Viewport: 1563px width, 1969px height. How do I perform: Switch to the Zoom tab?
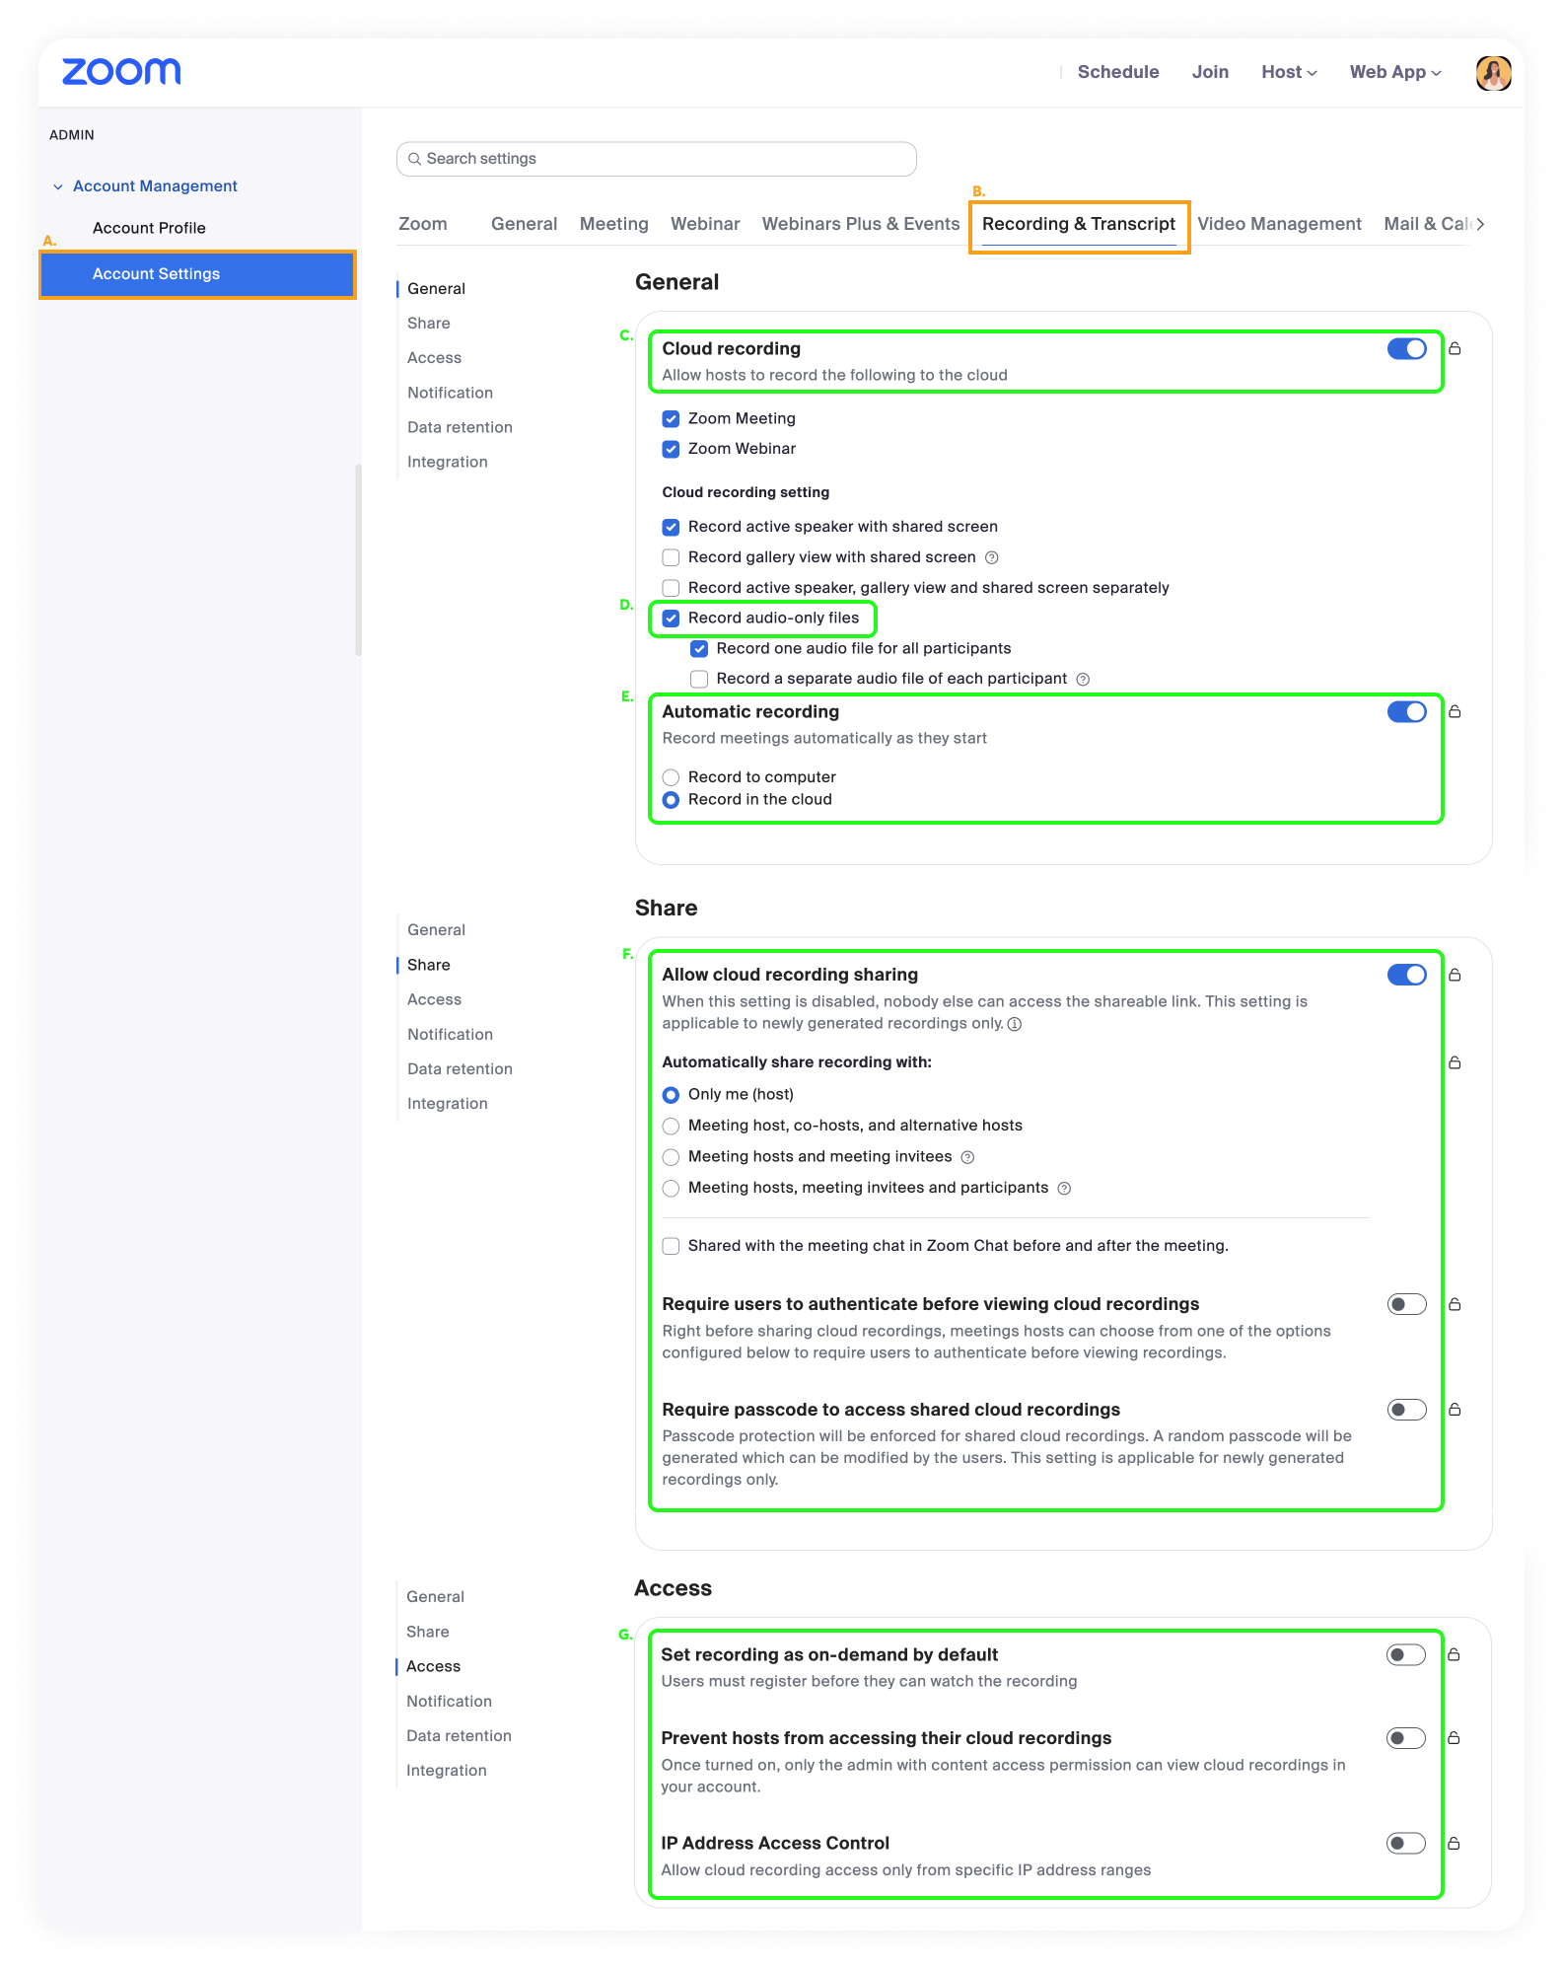click(423, 224)
